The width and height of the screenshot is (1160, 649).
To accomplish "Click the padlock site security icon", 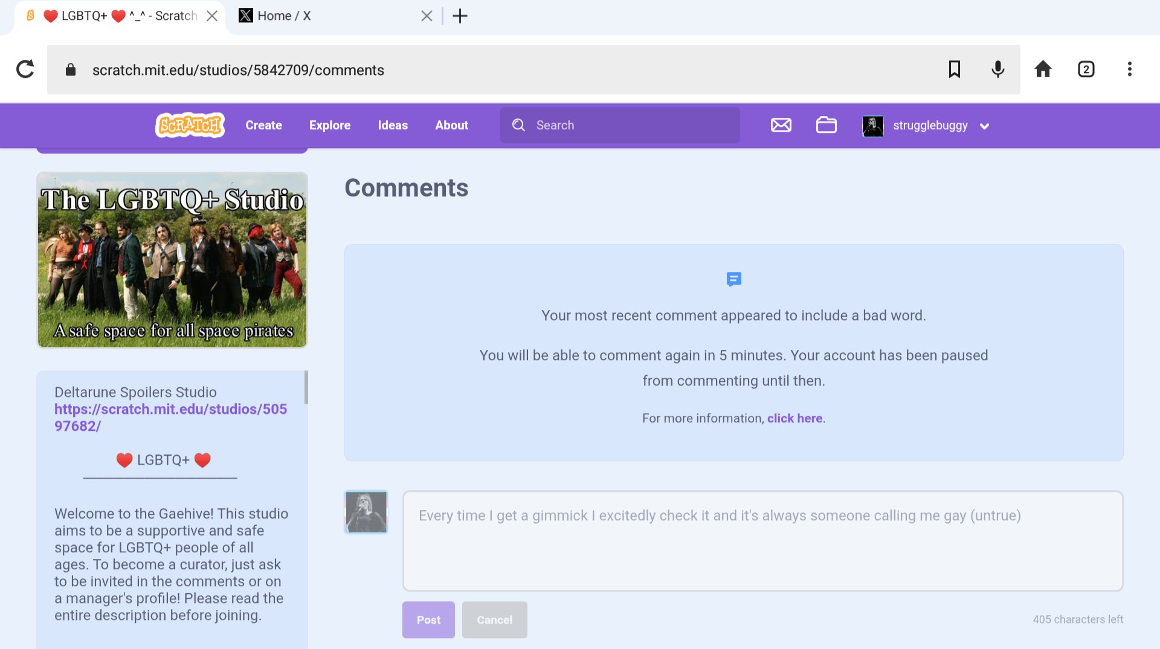I will [x=71, y=69].
